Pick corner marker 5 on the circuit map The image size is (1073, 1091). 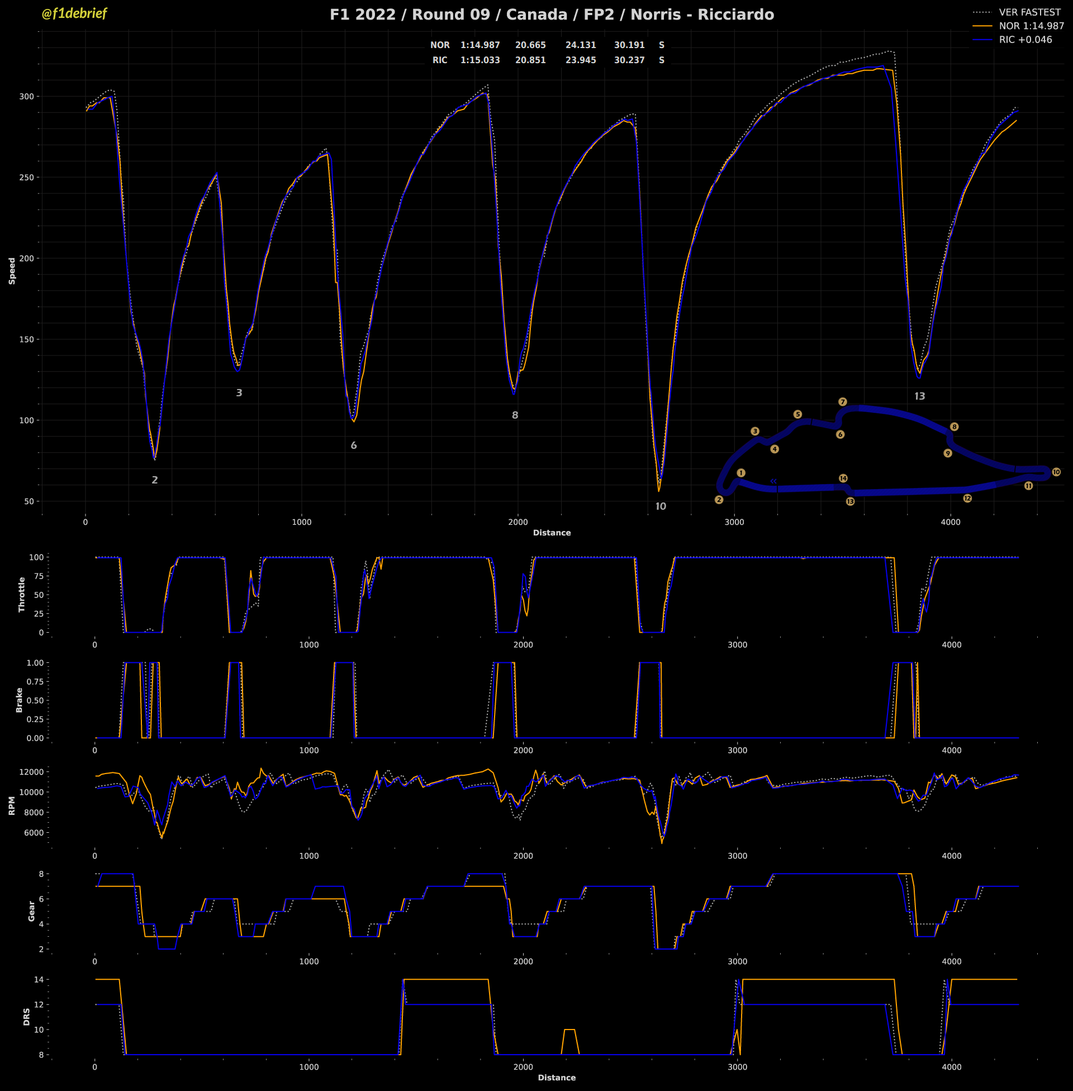[797, 414]
